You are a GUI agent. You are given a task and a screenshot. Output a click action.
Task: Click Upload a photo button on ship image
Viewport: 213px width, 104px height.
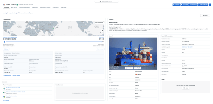coord(129,68)
